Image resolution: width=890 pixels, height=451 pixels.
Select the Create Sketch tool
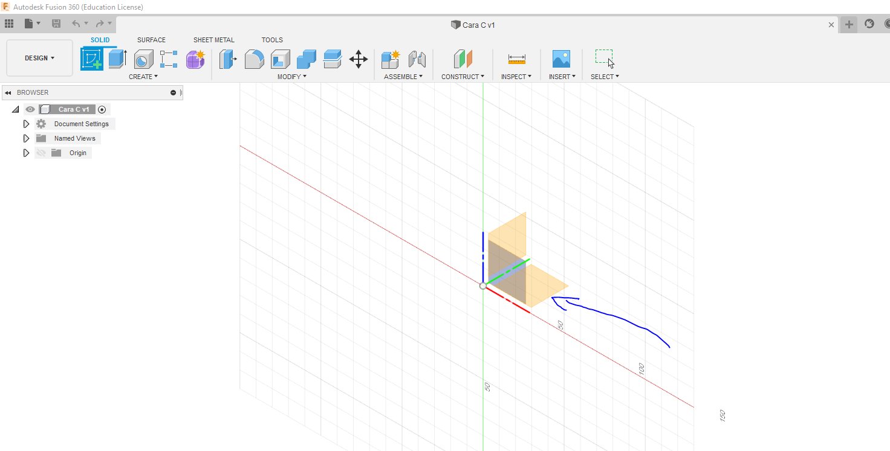92,59
